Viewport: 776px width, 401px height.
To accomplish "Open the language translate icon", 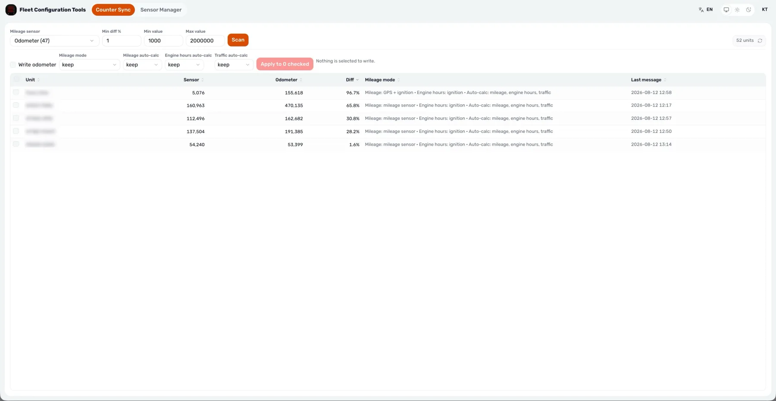I will point(701,9).
